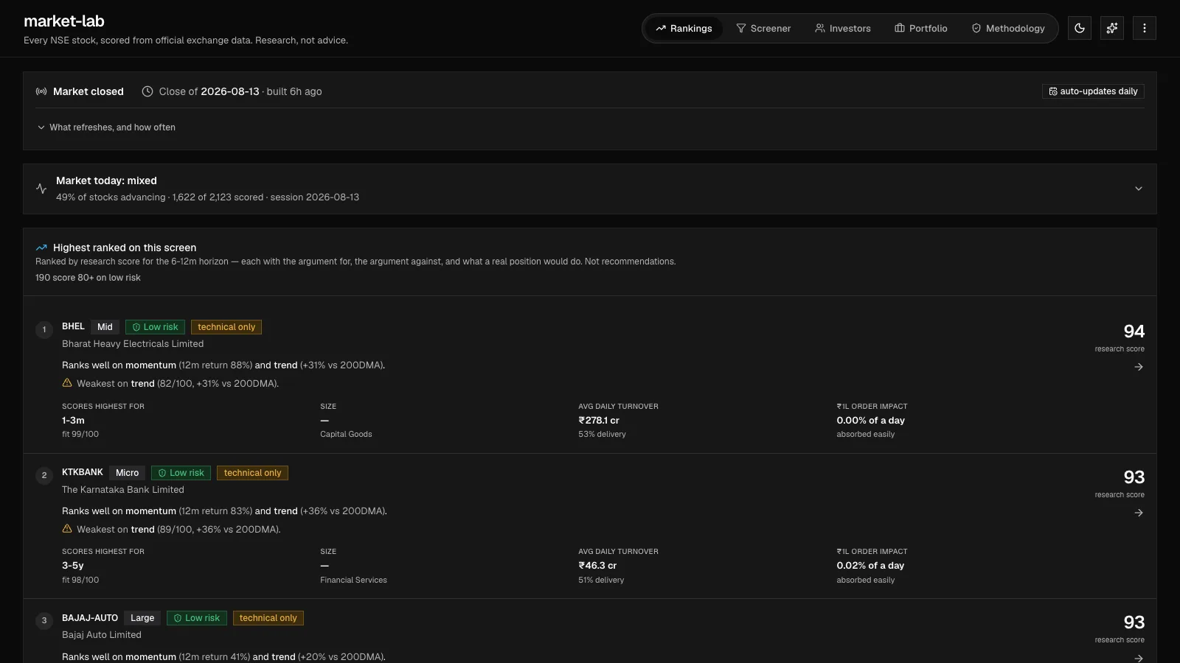Click KTKBANK's 'technical only' tag
Image resolution: width=1180 pixels, height=663 pixels.
pyautogui.click(x=252, y=473)
